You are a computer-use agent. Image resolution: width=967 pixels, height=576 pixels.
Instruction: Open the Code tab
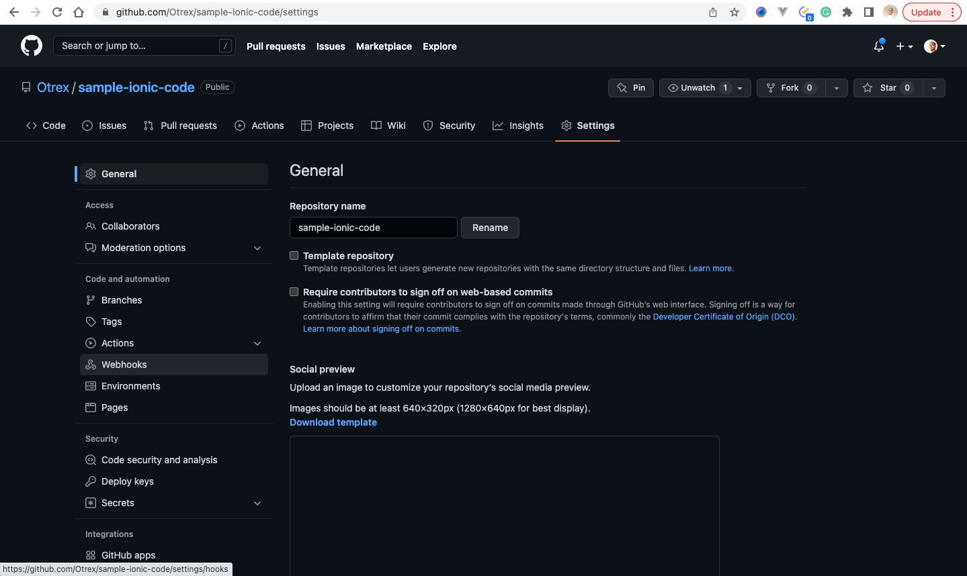pos(46,126)
